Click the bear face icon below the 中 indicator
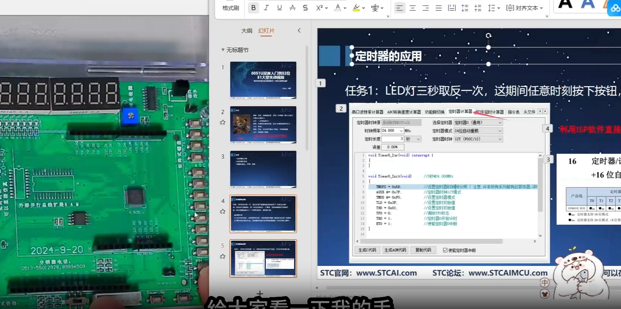 click(545, 294)
